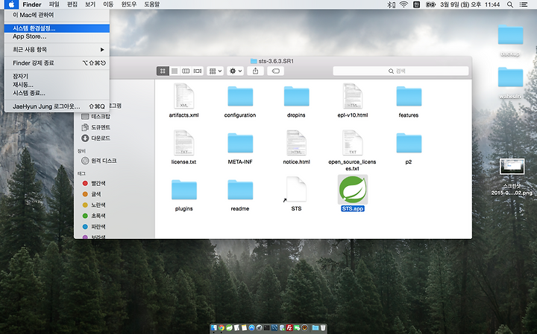Open Spotlight search magnifier icon
The width and height of the screenshot is (537, 334).
(510, 4)
